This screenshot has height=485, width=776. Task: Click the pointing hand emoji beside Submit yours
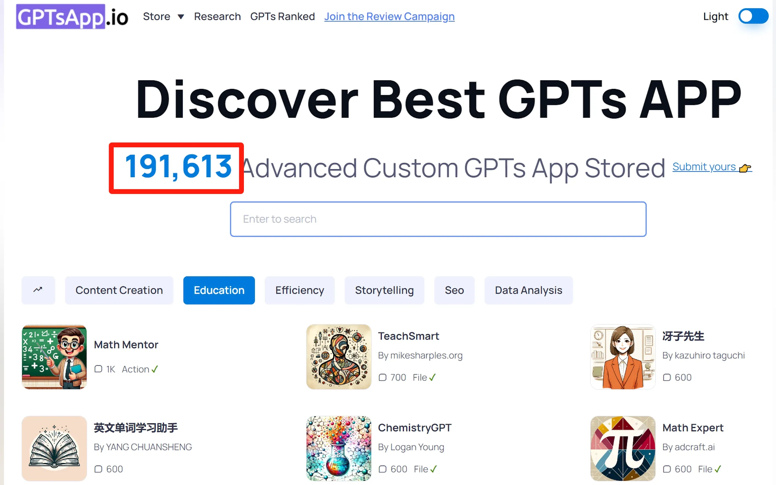(x=745, y=168)
